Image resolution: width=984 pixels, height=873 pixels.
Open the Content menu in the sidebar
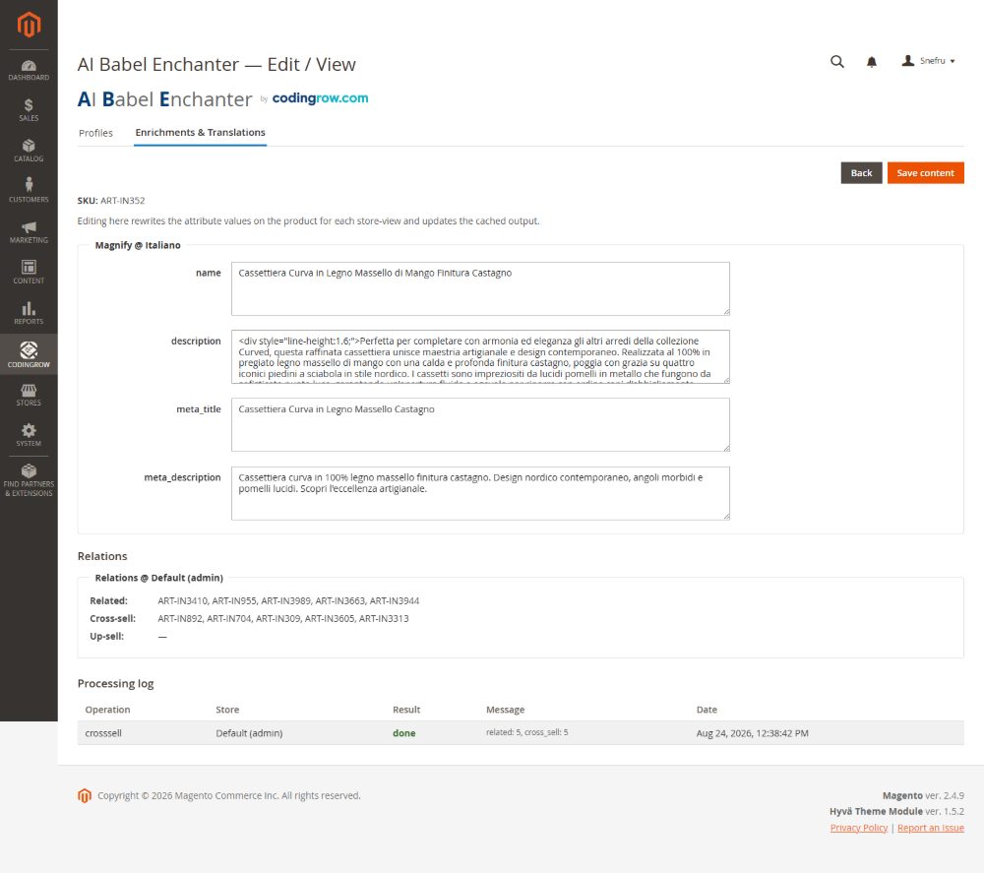tap(29, 273)
